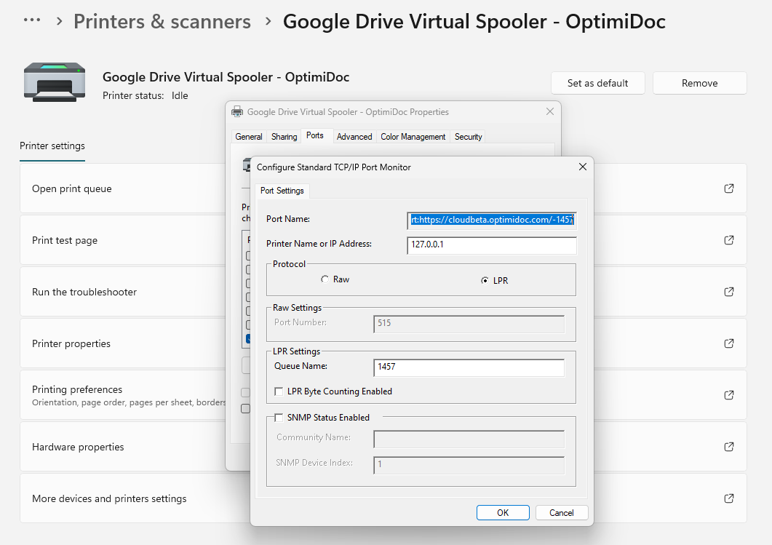Screen dimensions: 772x545
Task: Open external link icon for Hardware properties
Action: 729,447
